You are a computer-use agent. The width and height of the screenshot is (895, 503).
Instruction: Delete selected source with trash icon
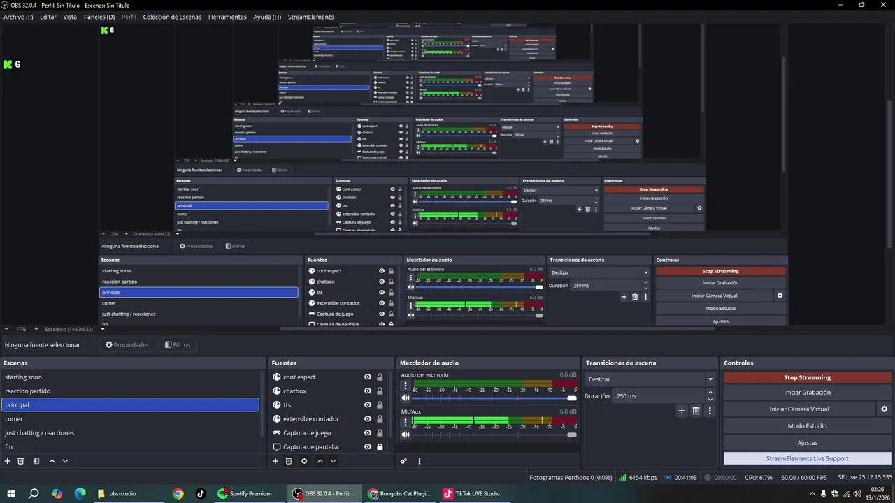pos(289,461)
